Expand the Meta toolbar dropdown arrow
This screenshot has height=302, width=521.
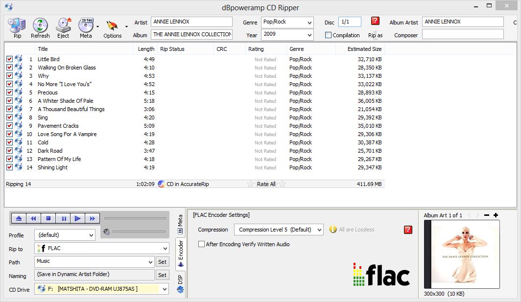(98, 26)
